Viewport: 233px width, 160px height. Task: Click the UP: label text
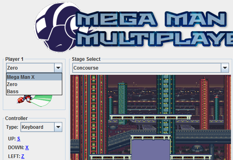tap(12, 139)
